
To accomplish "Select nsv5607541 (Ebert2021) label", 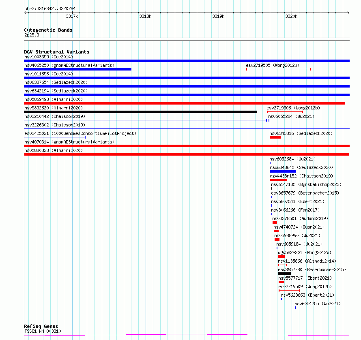I will click(298, 201).
